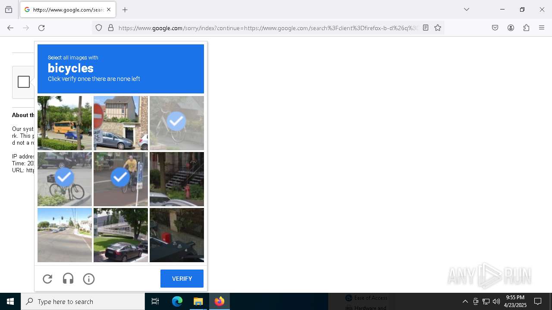Screen dimensions: 552x310
Task: Open Firefox View recent browsing icon
Action: pos(9,9)
